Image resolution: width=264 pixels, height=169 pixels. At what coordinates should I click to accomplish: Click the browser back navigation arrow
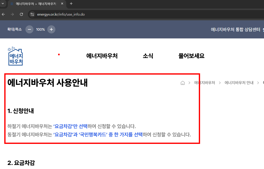[3, 14]
